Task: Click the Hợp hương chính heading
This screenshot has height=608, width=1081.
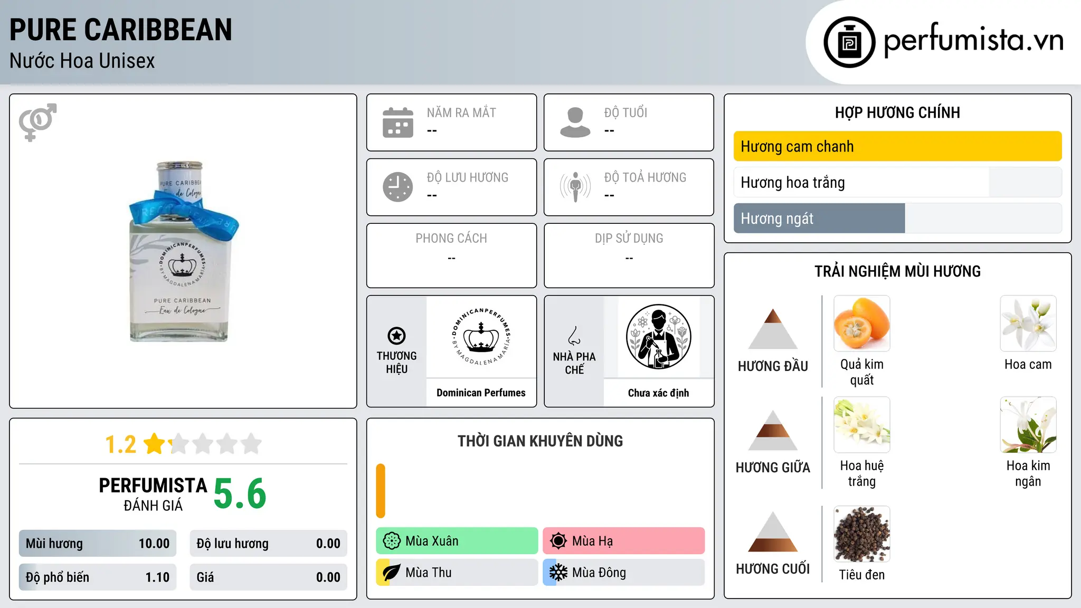Action: point(897,112)
